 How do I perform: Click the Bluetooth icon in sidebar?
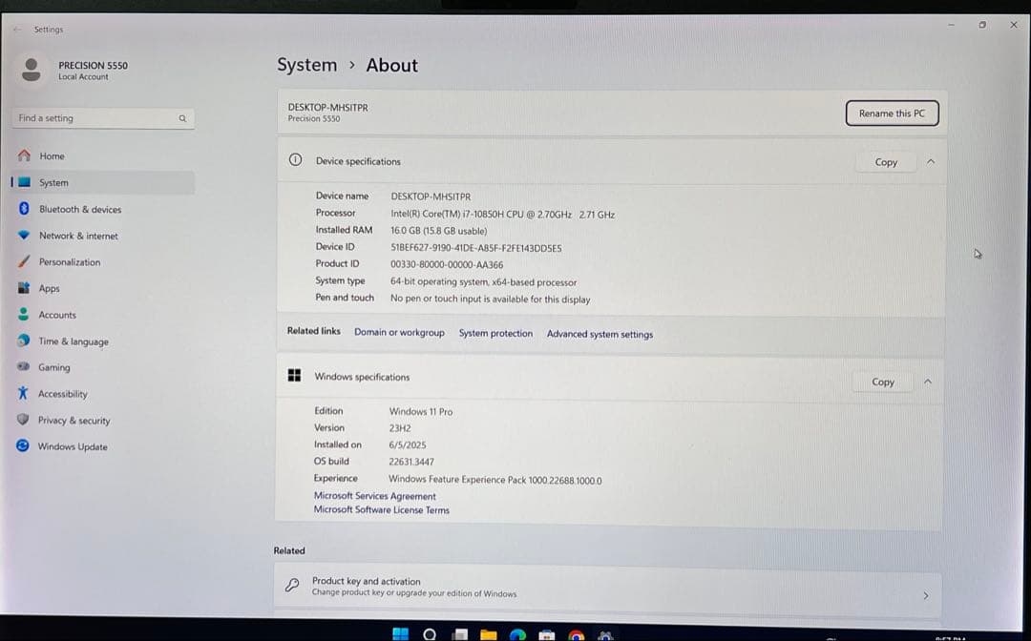(24, 208)
